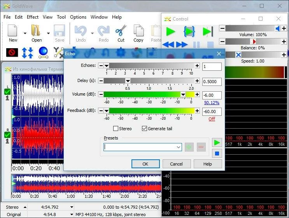This screenshot has width=289, height=218.
Task: Click the Echoes slider handle
Action: 107,66
